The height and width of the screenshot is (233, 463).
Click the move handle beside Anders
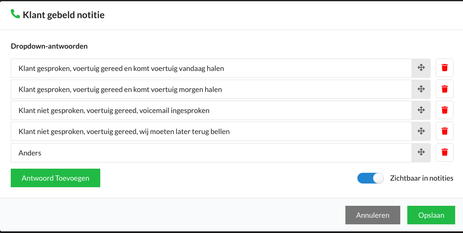click(x=421, y=152)
